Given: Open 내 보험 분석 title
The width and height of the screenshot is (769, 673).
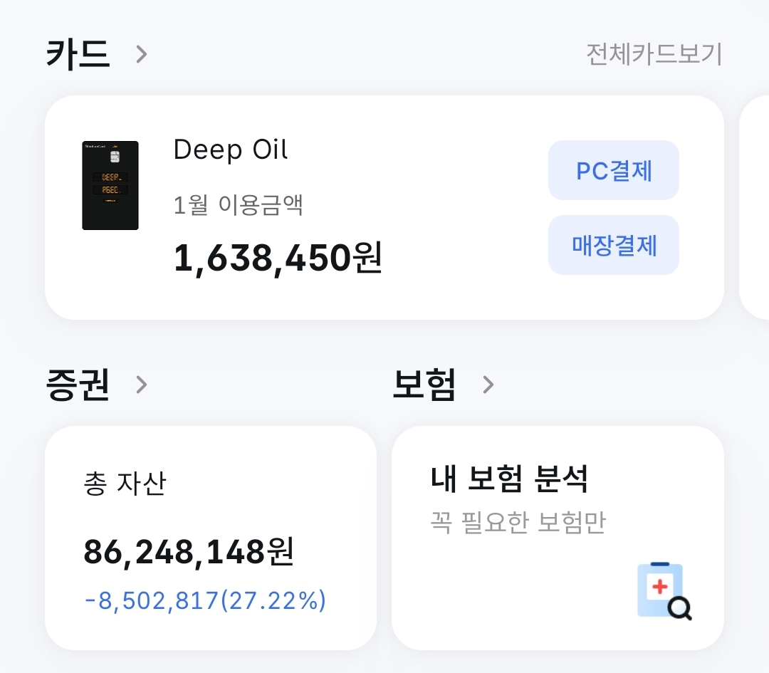Looking at the screenshot, I should point(509,479).
